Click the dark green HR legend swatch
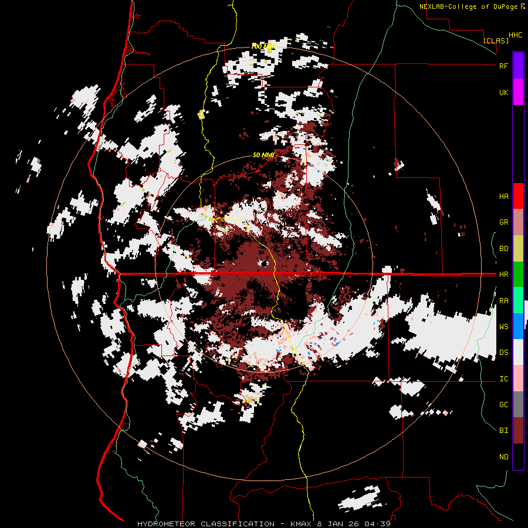528x528 pixels. 518,274
